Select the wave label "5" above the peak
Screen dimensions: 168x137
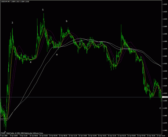click(43, 10)
